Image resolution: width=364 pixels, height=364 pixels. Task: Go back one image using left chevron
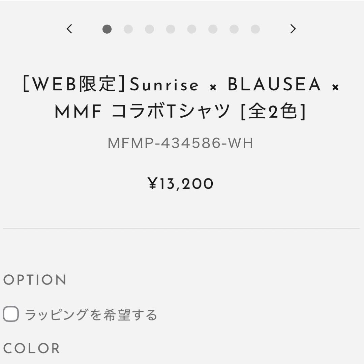click(69, 29)
